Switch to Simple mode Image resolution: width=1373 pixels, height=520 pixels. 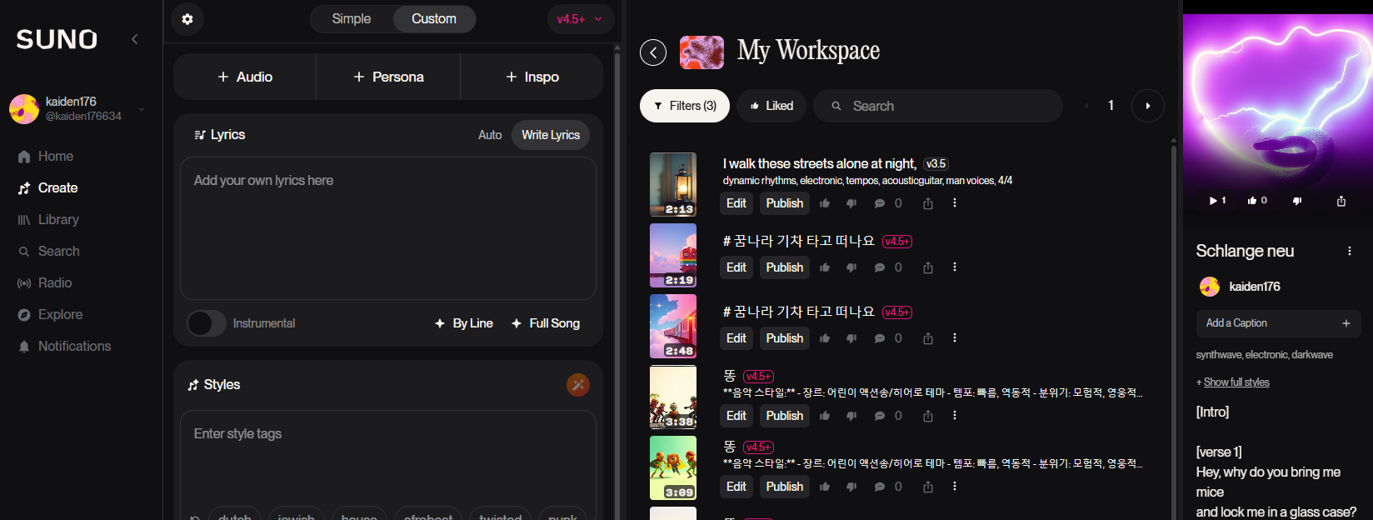click(x=352, y=19)
